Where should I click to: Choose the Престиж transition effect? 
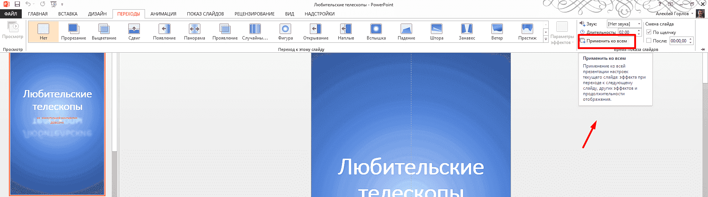527,31
